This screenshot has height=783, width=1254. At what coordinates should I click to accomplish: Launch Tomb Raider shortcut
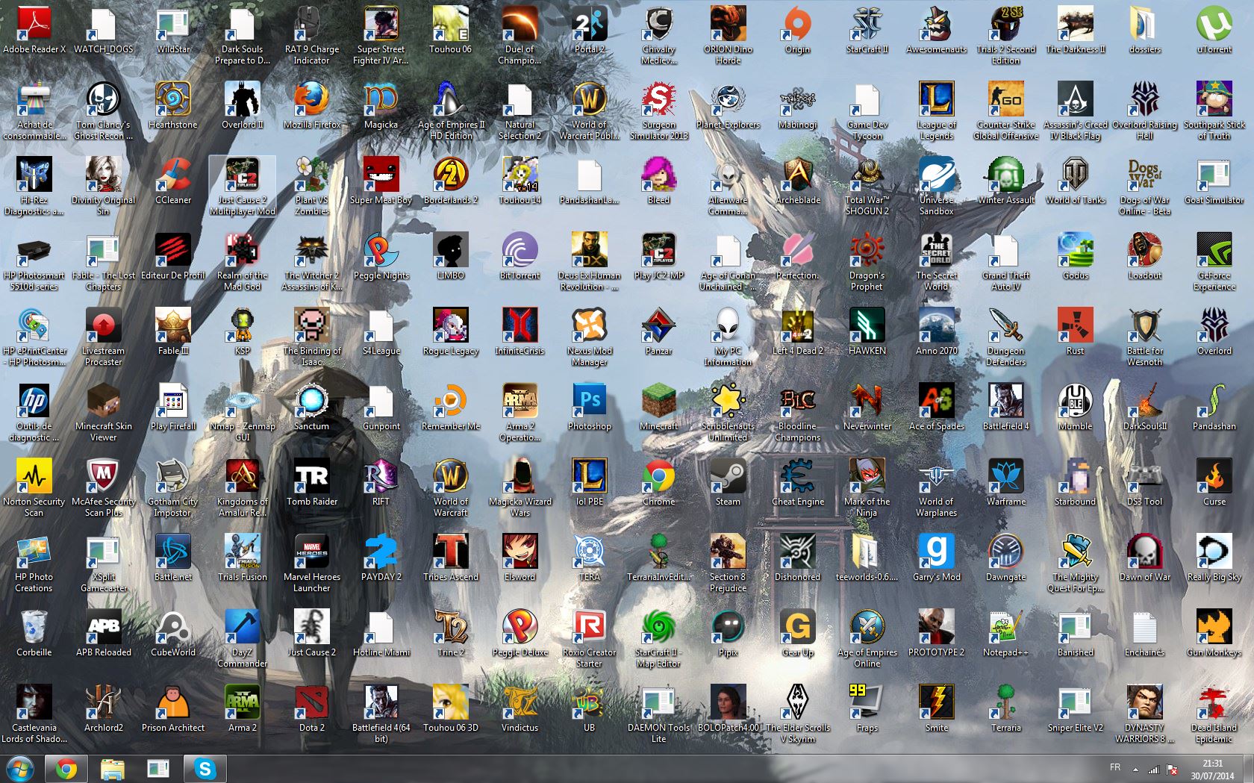312,482
